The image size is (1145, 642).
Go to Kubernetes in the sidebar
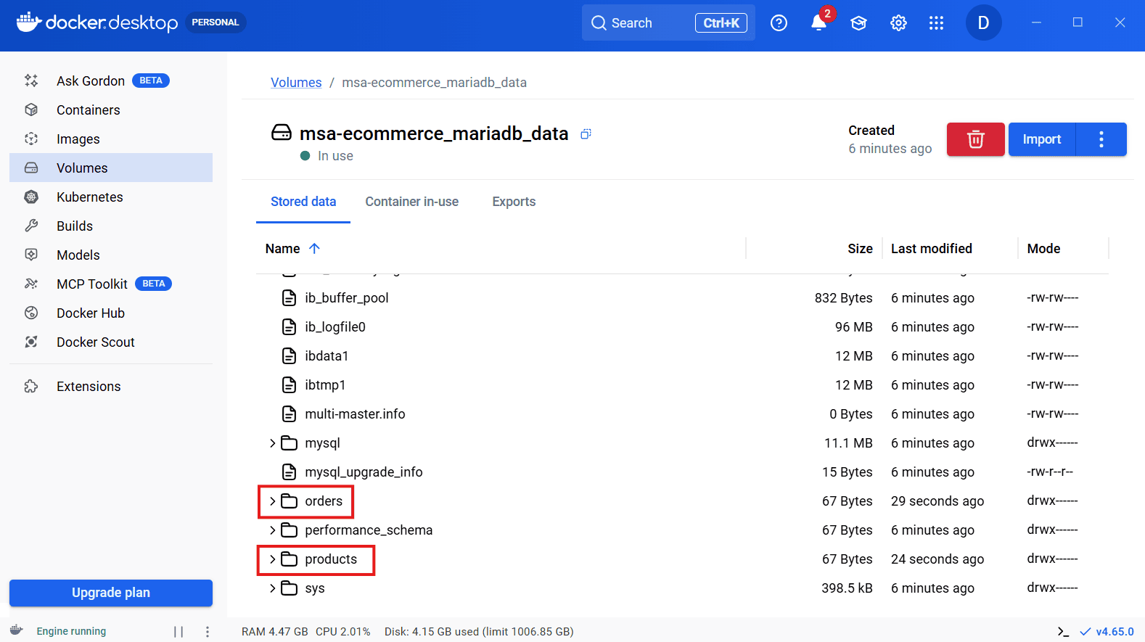111,197
